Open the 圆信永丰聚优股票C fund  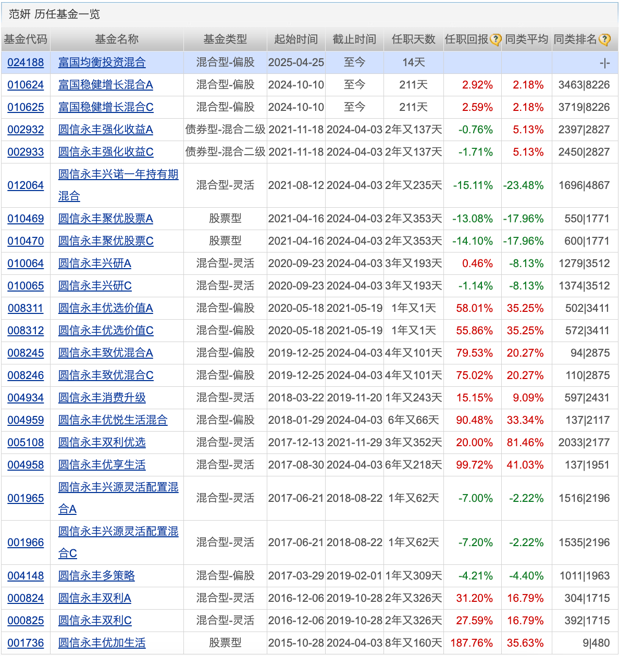pos(105,241)
